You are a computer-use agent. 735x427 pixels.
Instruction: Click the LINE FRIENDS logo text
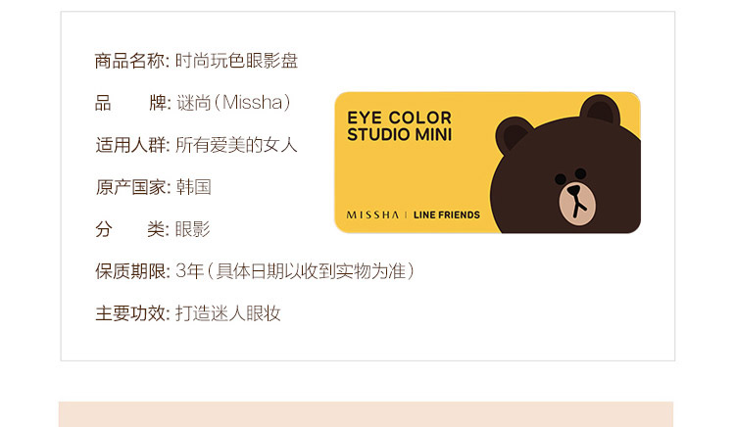click(447, 214)
